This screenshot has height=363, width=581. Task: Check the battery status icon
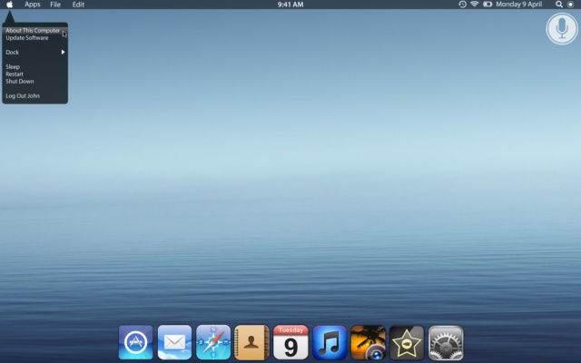[x=487, y=5]
